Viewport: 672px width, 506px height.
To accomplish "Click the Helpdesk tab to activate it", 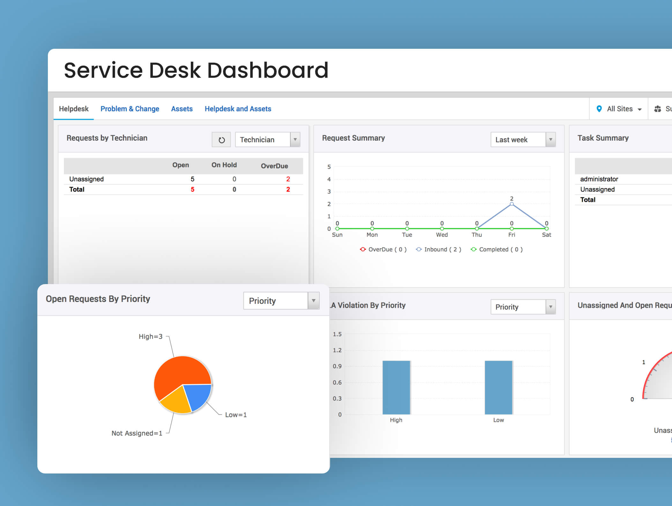I will 73,109.
